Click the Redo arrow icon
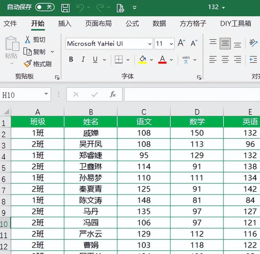The image size is (260, 254). point(100,8)
